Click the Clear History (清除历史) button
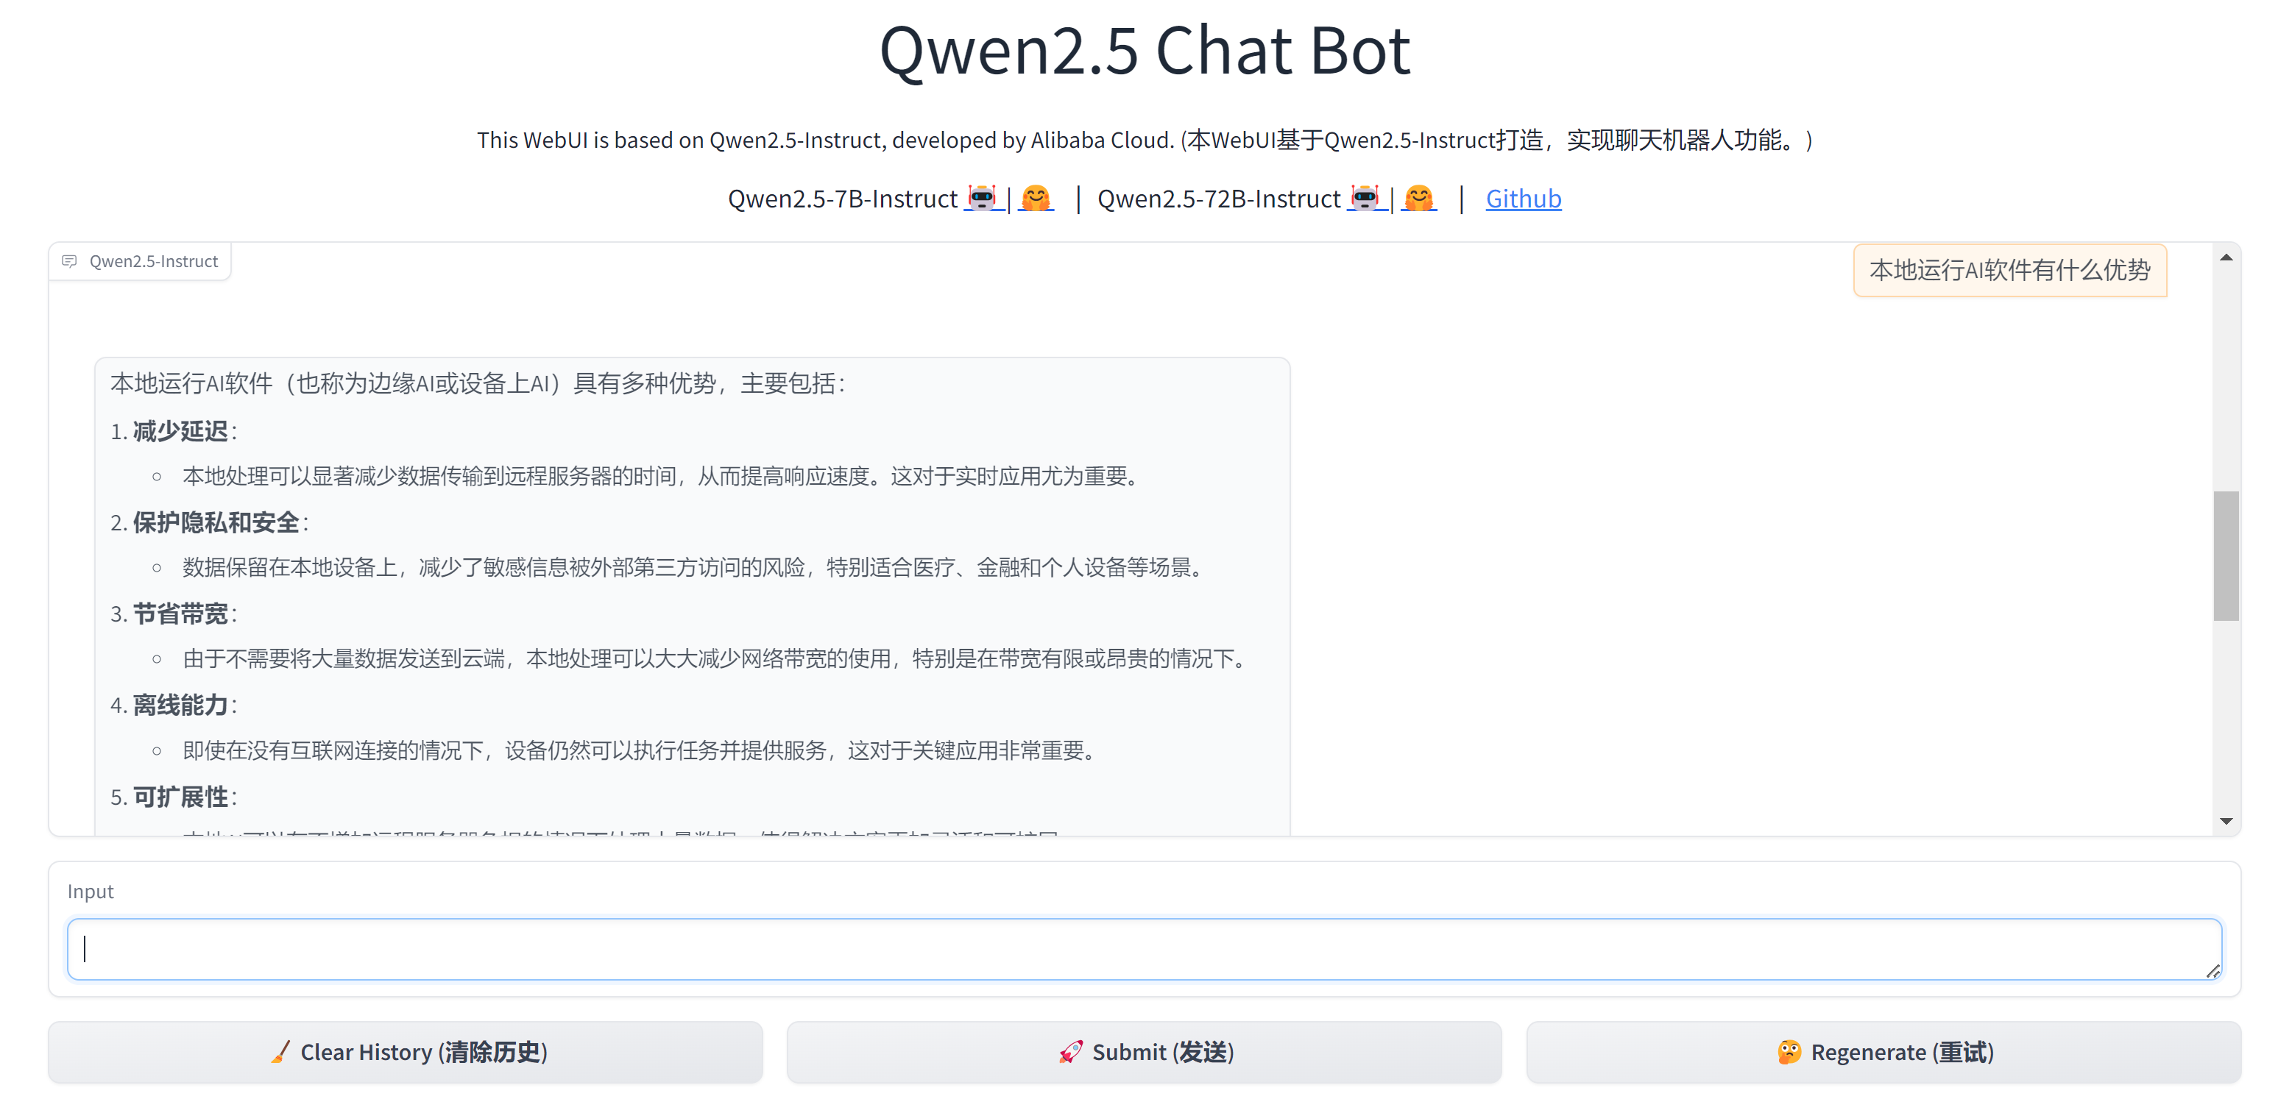Viewport: 2292px width, 1113px height. (406, 1052)
